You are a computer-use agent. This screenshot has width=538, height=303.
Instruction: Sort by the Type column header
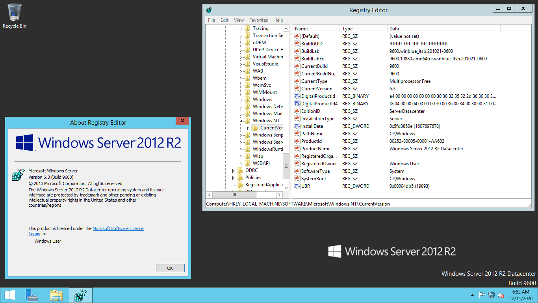coord(364,28)
